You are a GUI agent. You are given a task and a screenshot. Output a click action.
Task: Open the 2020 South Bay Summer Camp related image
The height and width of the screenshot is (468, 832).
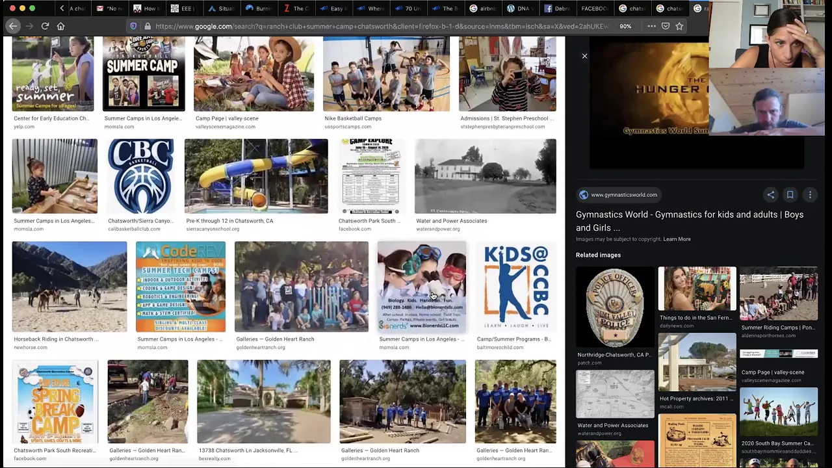tap(779, 412)
